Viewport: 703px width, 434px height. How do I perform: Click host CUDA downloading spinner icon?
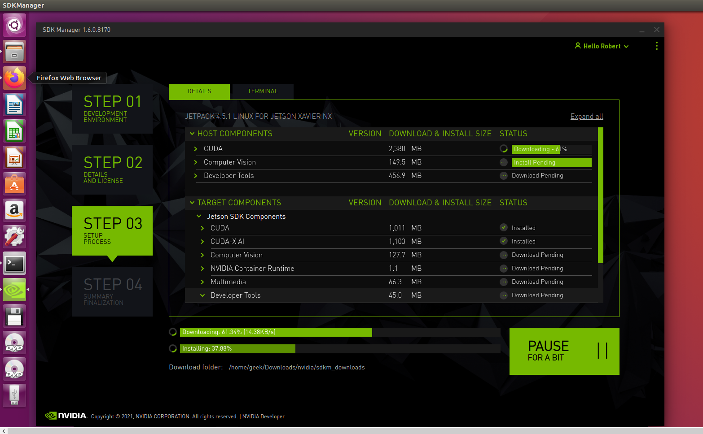click(x=504, y=149)
